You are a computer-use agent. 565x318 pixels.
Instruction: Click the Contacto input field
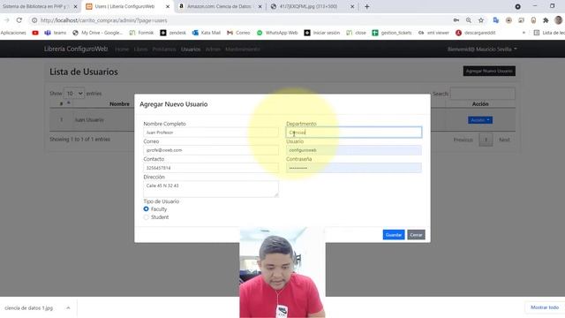[x=211, y=168]
